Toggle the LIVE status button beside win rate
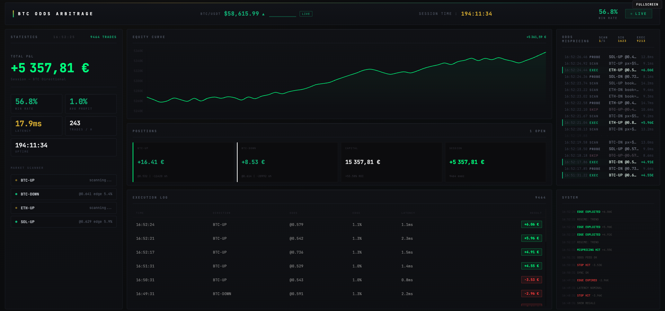Screen dimensions: 665x311 (x=638, y=14)
